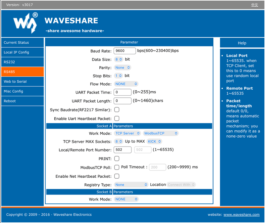Open the TCP Server MAX Sockets dropdown
The image size is (265, 223).
pos(119,142)
